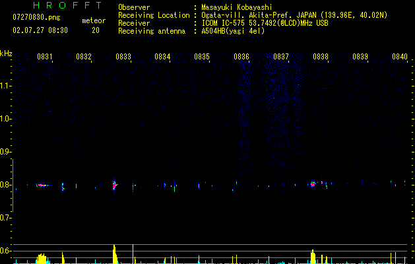415x264 pixels.
Task: Click the HROFFT title text
Action: tap(68, 5)
